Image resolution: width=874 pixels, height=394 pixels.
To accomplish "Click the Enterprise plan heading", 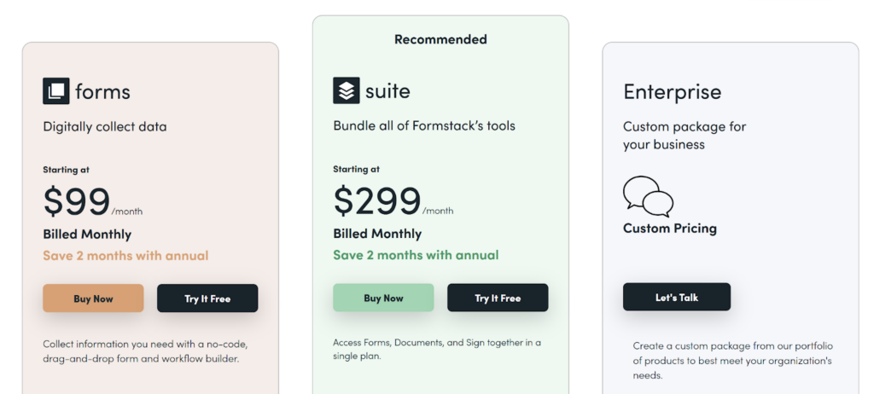I will tap(673, 92).
